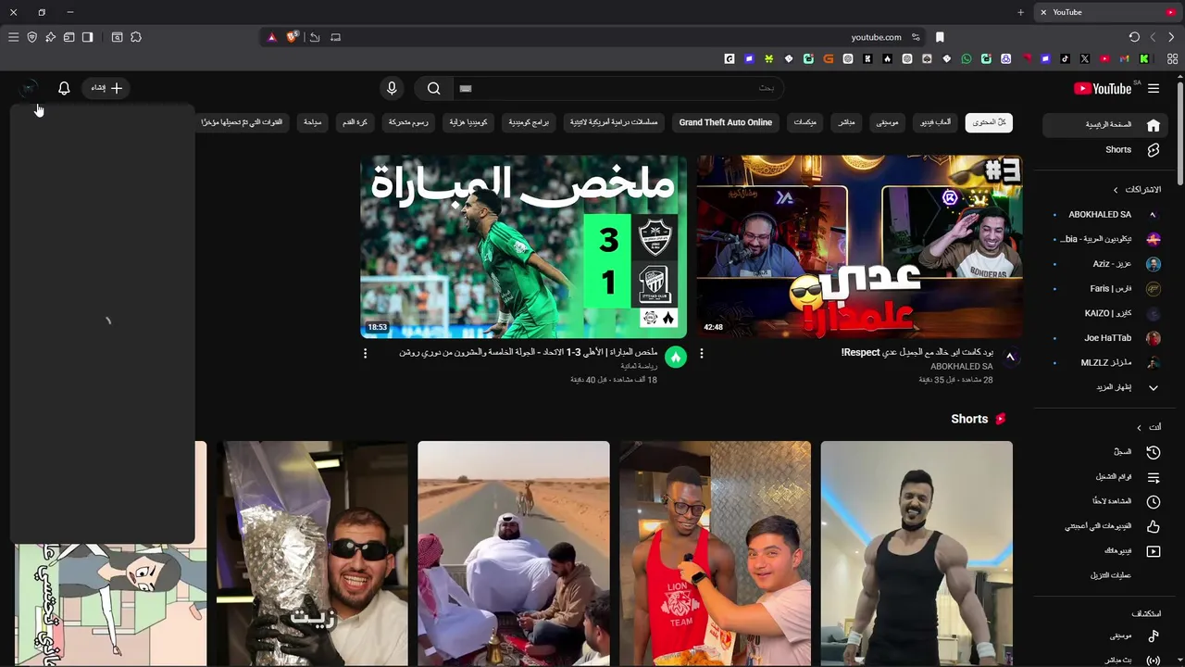Select the Live filter chip
The width and height of the screenshot is (1185, 667).
pyautogui.click(x=846, y=122)
